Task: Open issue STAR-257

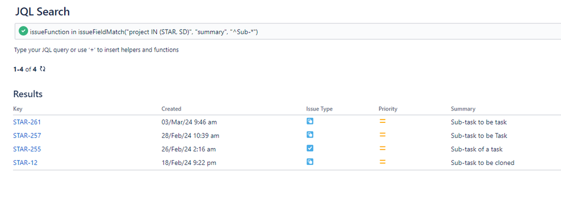Action: coord(27,136)
